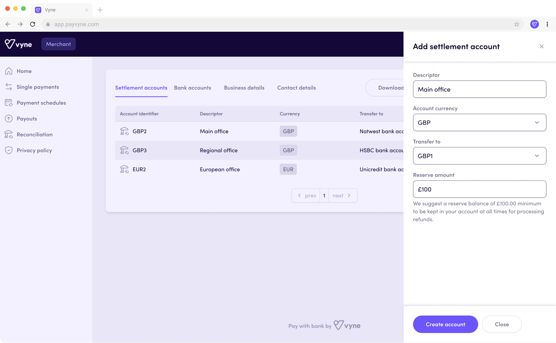This screenshot has height=343, width=556.
Task: Expand the Transfer to GBP1 dropdown
Action: tap(479, 156)
